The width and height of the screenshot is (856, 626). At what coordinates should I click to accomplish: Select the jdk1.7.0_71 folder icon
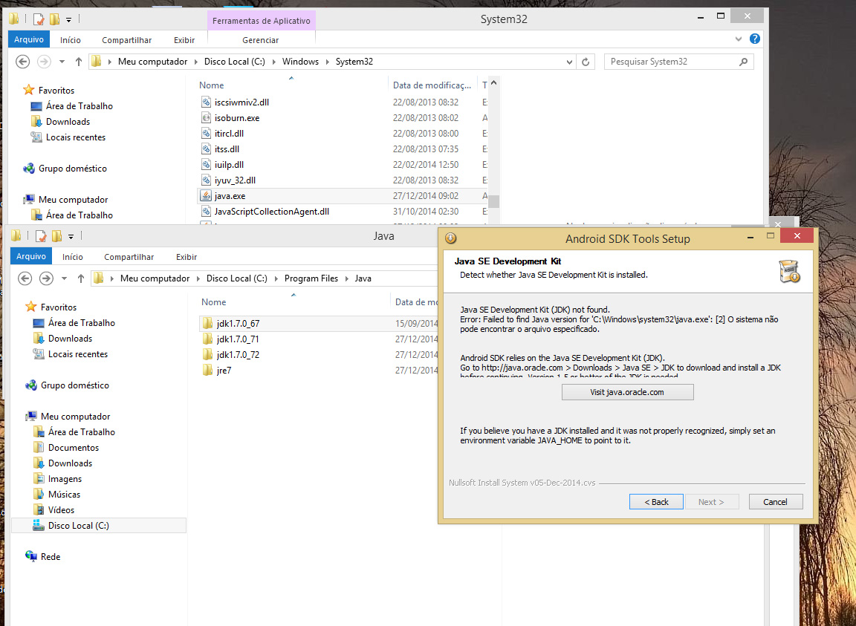pos(207,339)
